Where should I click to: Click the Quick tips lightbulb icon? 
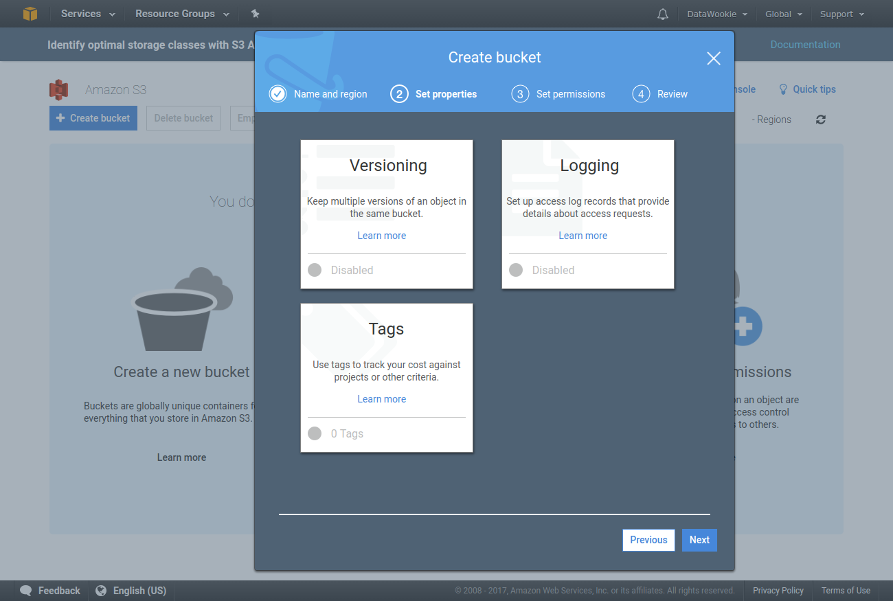pyautogui.click(x=783, y=89)
